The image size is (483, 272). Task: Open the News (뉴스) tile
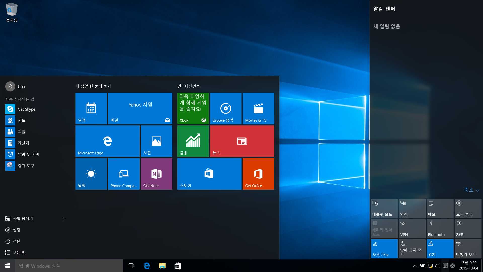point(242,141)
